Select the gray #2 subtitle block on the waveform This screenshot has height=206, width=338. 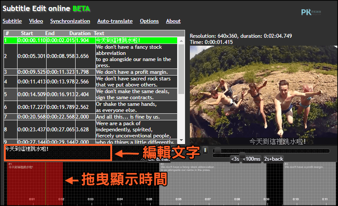click(213, 183)
